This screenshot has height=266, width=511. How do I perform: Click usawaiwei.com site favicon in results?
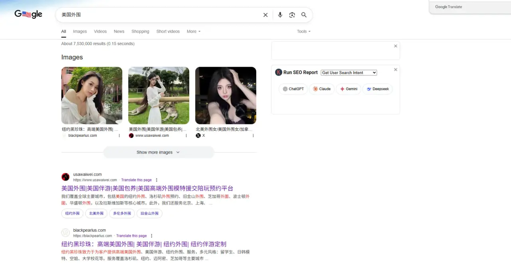coord(65,177)
